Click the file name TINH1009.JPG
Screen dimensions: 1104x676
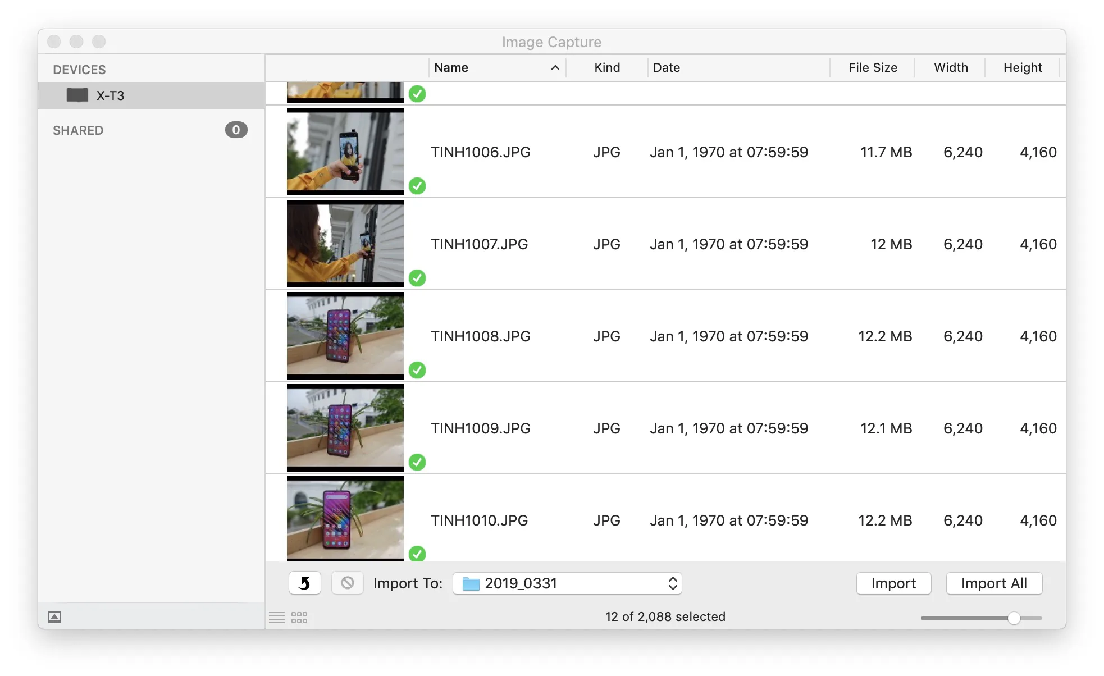[x=481, y=428]
